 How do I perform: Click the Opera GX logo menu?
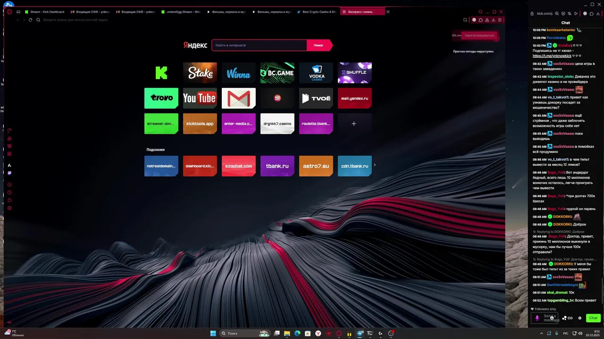[x=9, y=12]
